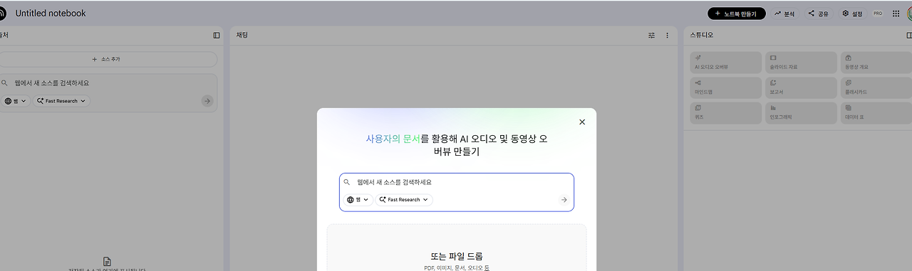This screenshot has width=912, height=271.
Task: Click the NotebookLM logo icon
Action: point(1,14)
